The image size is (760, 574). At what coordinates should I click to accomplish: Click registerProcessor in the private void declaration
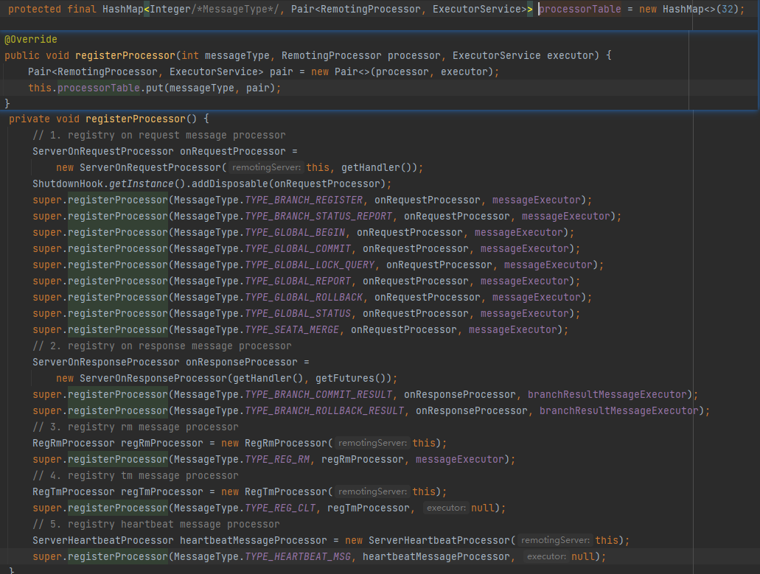136,119
